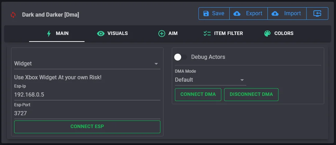Click the CONNECT DMA button
This screenshot has width=336, height=145.
click(198, 94)
